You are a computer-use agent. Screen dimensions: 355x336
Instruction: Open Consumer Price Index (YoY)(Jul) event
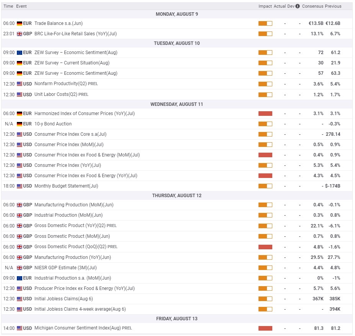point(68,165)
